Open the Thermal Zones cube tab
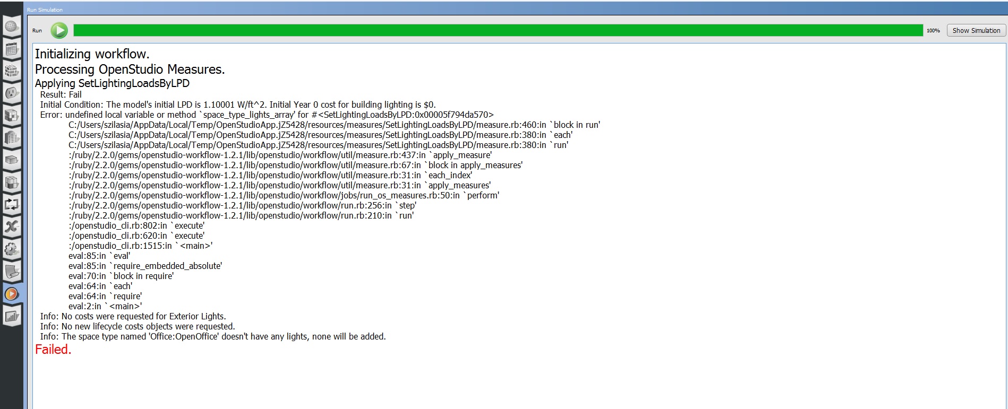 coord(12,182)
